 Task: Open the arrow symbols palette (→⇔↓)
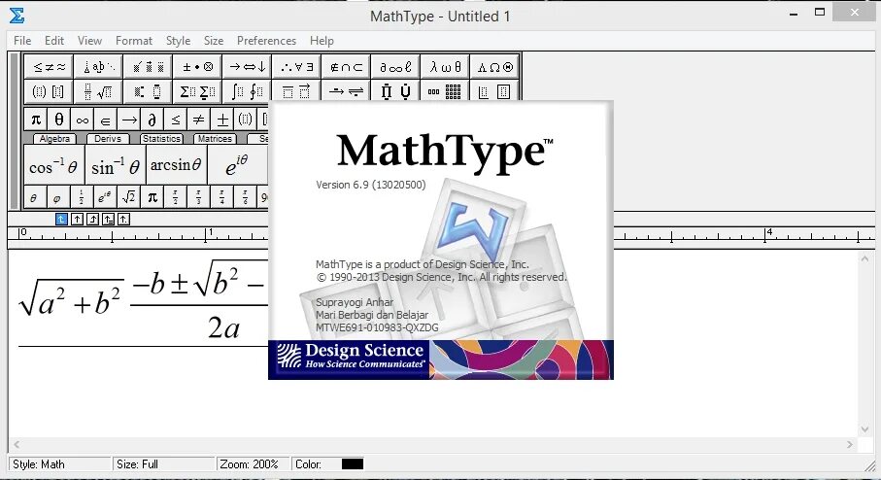pos(247,67)
